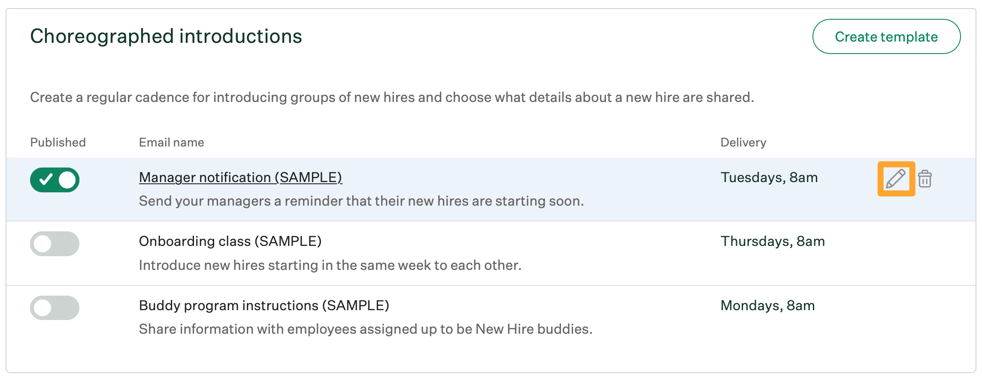The height and width of the screenshot is (383, 982).
Task: Open the Manager notification (SAMPLE) link
Action: [240, 177]
